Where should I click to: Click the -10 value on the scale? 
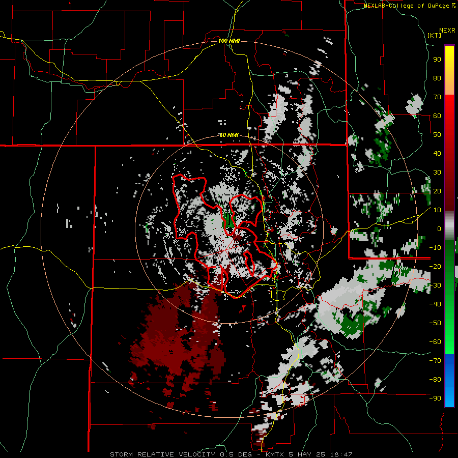click(x=435, y=248)
